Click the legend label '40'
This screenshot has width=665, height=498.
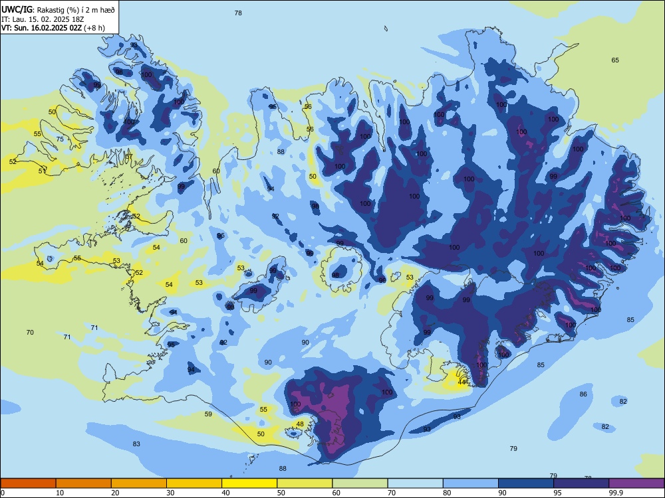pyautogui.click(x=225, y=493)
